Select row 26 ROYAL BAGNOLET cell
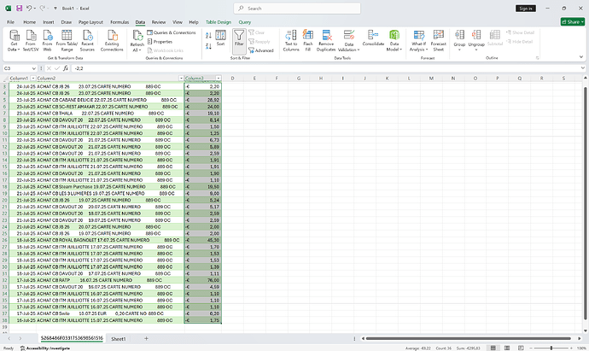589x351 pixels. pos(109,240)
